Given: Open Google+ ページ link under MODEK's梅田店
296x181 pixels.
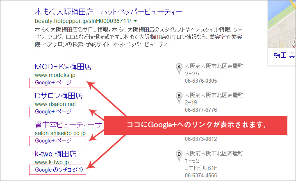Looking at the screenshot, I should coord(53,83).
